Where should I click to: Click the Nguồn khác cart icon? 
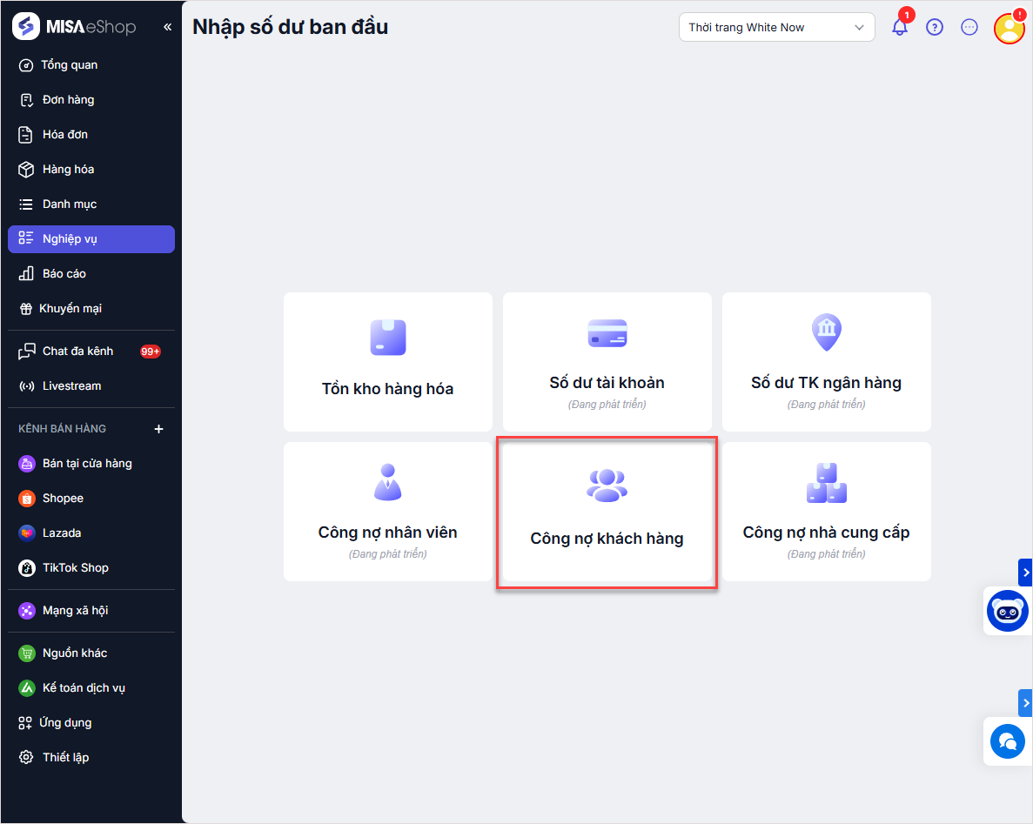click(x=26, y=653)
